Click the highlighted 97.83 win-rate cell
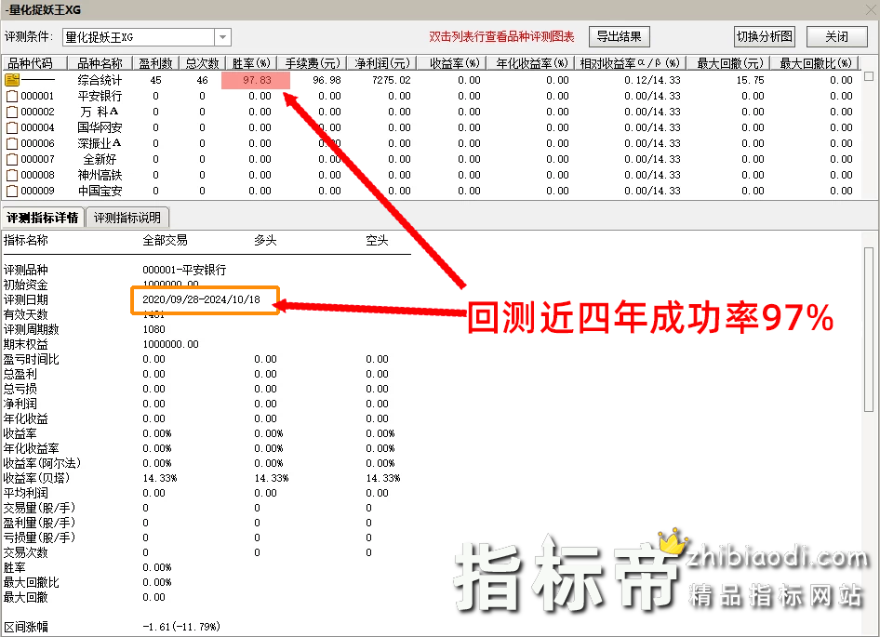 pyautogui.click(x=256, y=80)
